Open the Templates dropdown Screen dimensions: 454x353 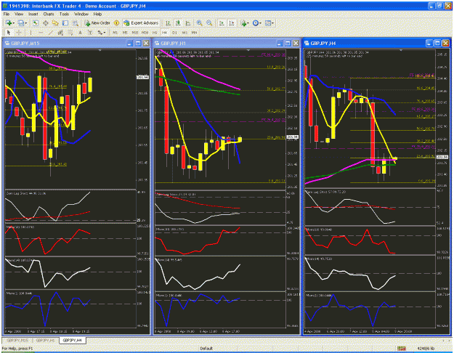269,23
